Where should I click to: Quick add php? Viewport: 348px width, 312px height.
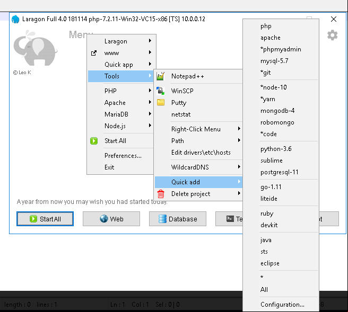click(x=281, y=26)
